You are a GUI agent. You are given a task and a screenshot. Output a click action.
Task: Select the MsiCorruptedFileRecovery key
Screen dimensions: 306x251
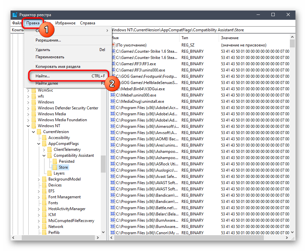tap(71, 221)
